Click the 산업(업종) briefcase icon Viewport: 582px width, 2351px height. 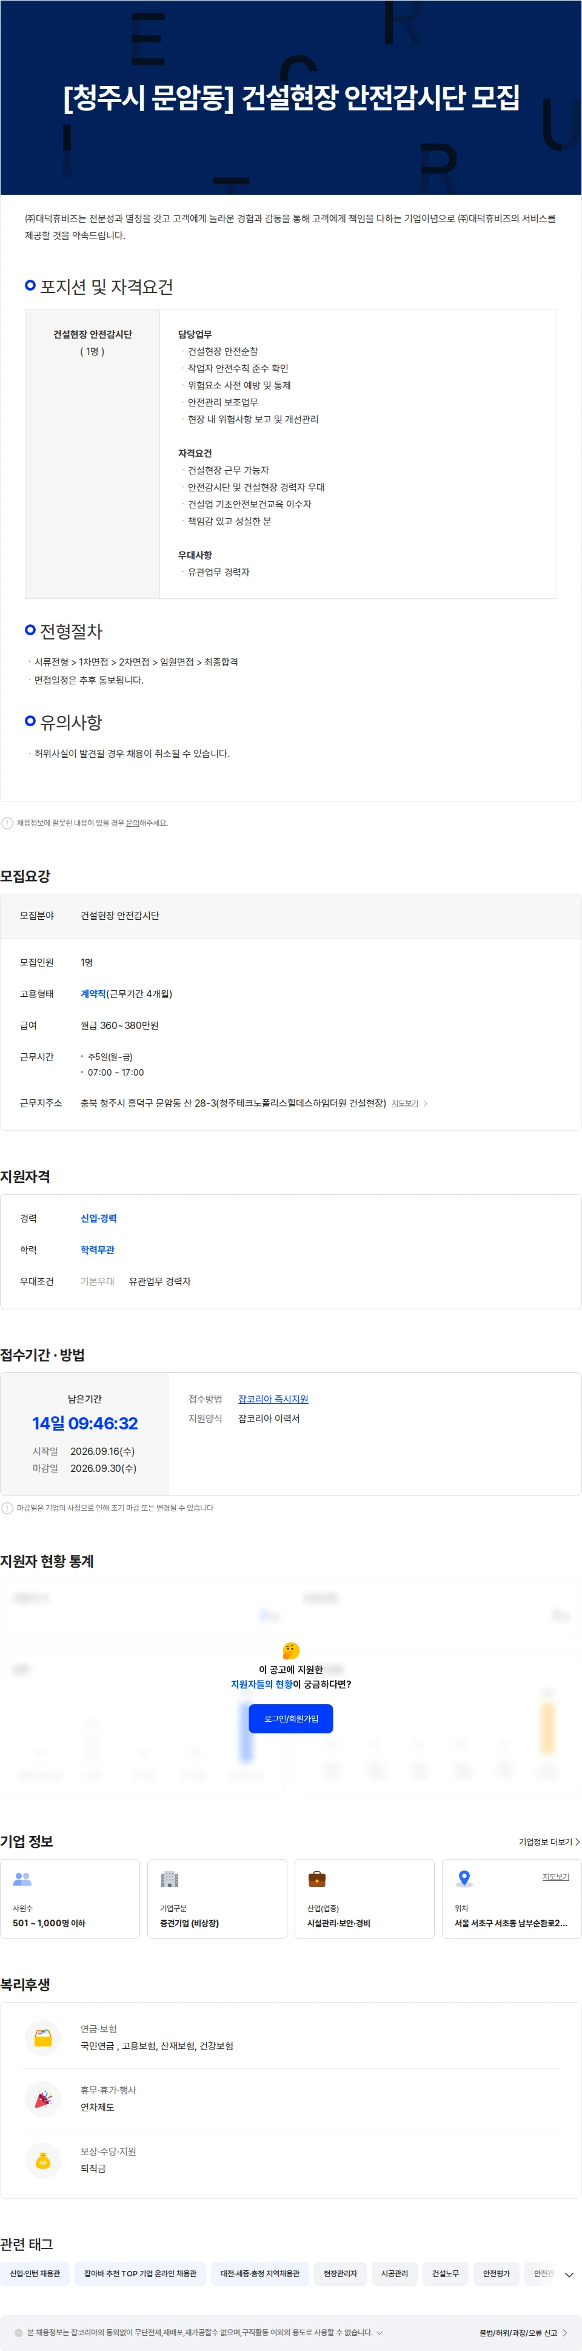click(x=316, y=1878)
